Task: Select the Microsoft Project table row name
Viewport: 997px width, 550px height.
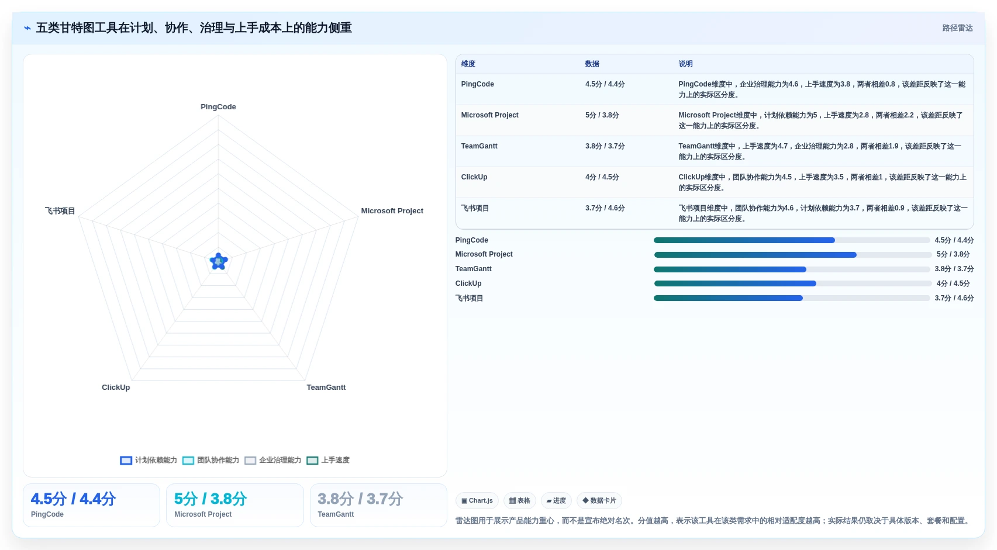Action: 489,115
